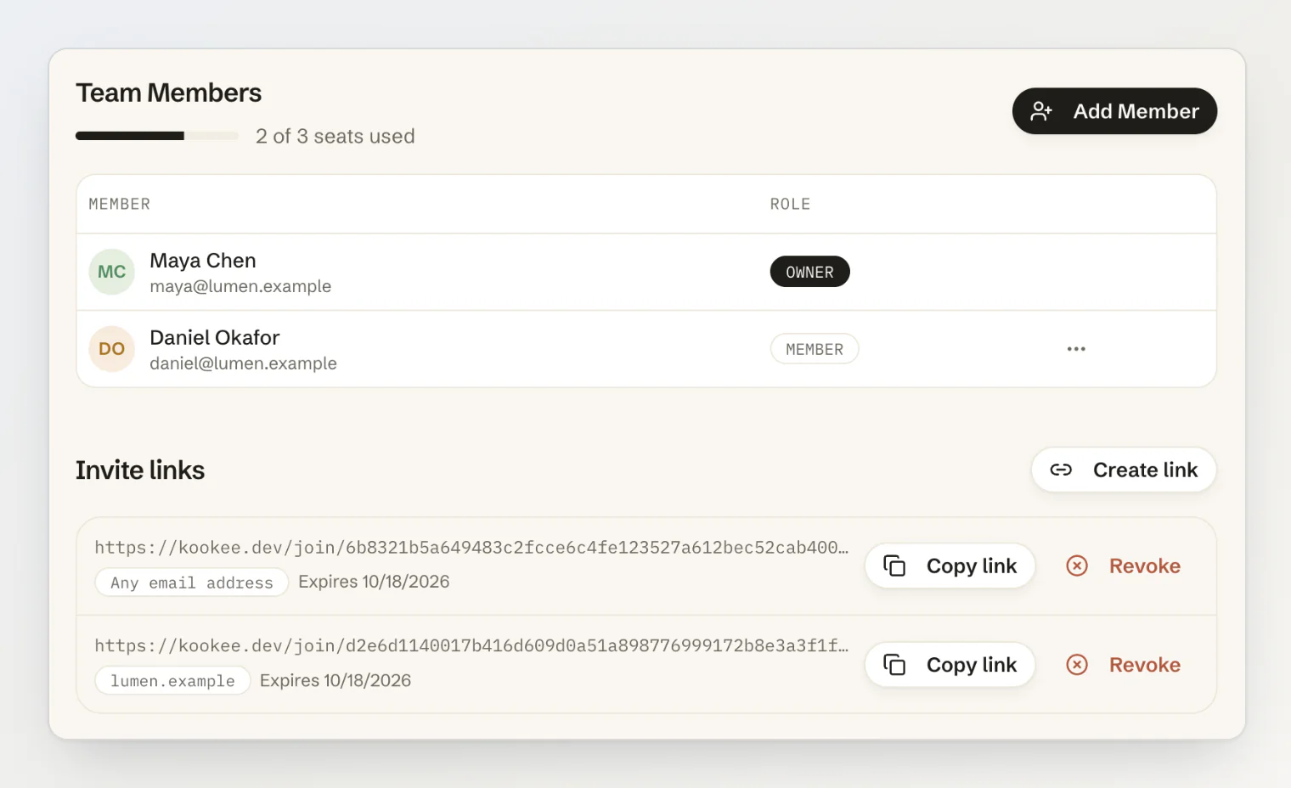Click the invite URL starting with 6b8321b5
Image resolution: width=1291 pixels, height=788 pixels.
click(471, 547)
